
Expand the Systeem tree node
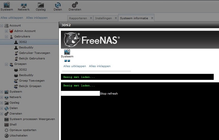click(2, 92)
